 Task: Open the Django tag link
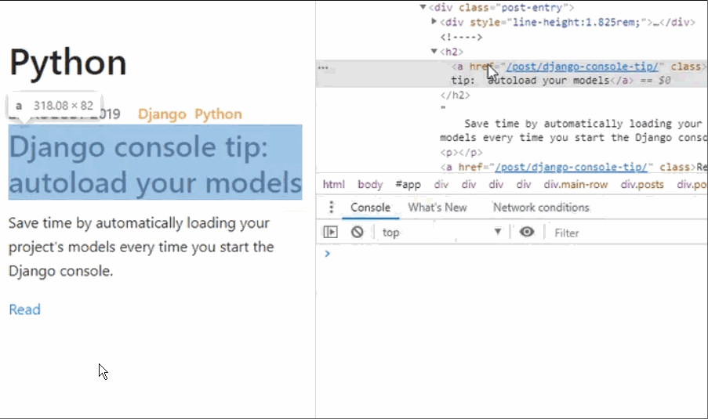coord(162,114)
